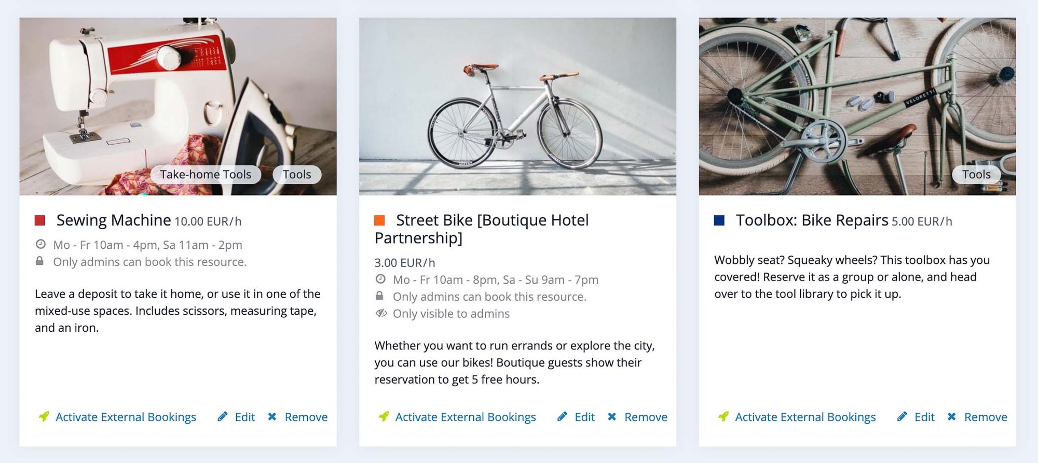1038x463 pixels.
Task: Click 'Remove' on the Toolbox card
Action: click(986, 416)
